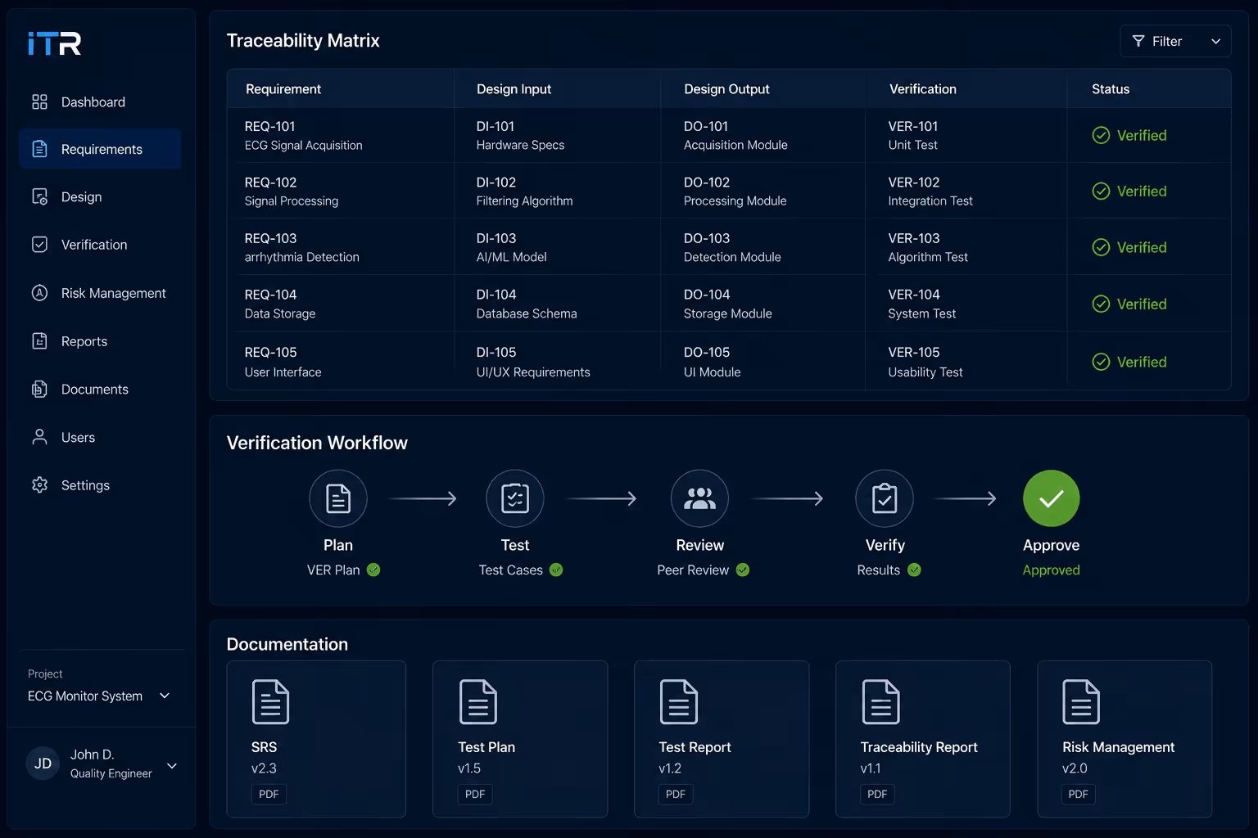The height and width of the screenshot is (838, 1258).
Task: Open the Dashboard grid icon
Action: [39, 101]
